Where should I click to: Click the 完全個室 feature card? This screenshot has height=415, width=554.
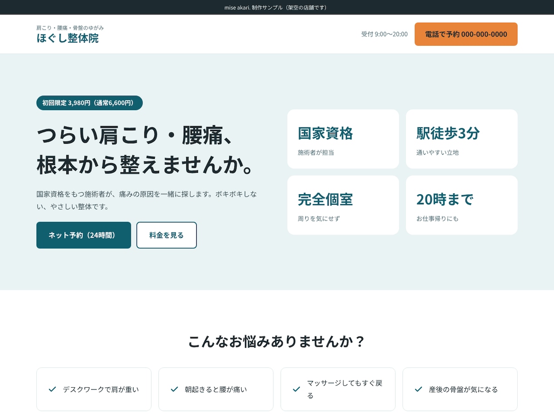(x=343, y=205)
